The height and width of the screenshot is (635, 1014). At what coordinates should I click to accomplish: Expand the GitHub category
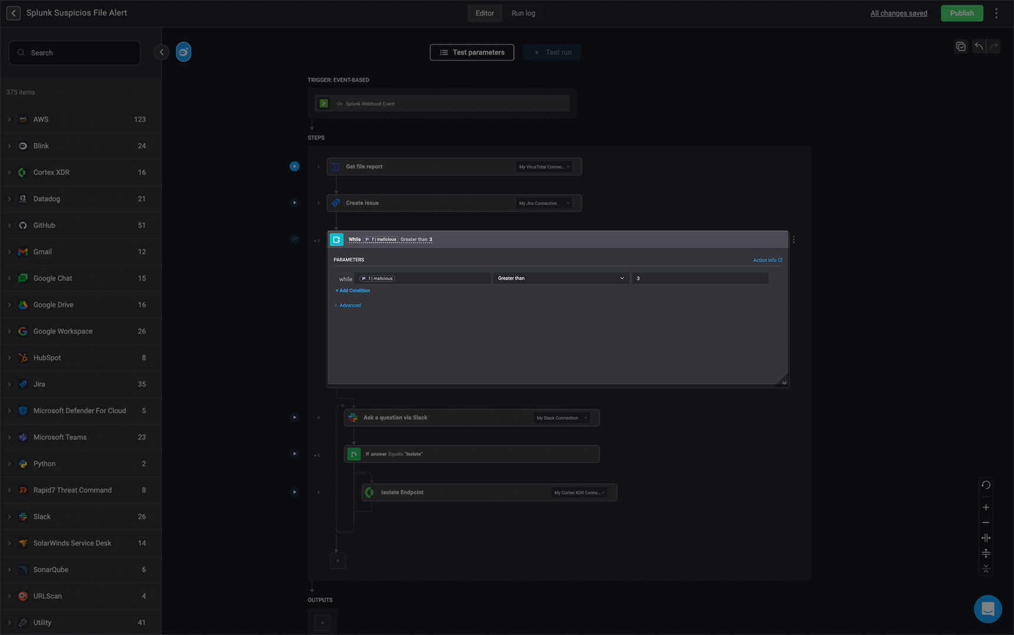9,225
